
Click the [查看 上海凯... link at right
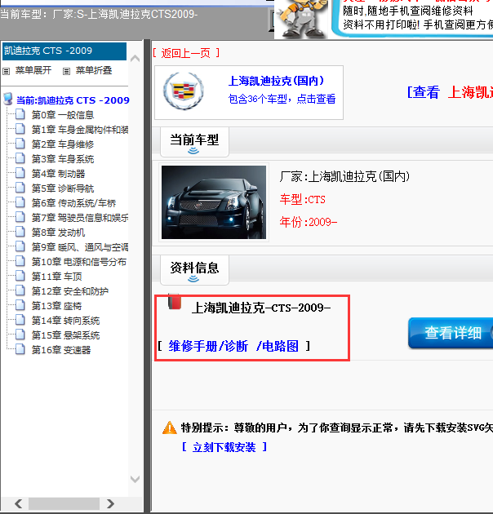450,92
